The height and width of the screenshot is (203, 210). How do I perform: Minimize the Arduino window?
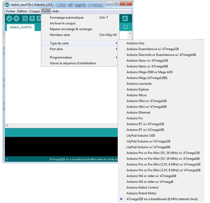[x=109, y=4]
